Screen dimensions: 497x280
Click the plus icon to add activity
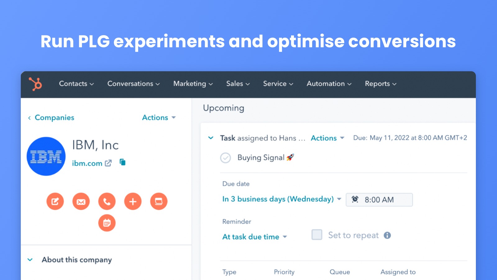pos(133,201)
